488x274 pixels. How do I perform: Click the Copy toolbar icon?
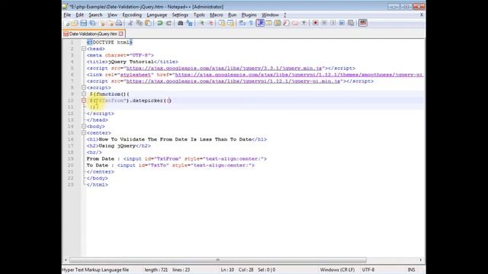(x=139, y=23)
